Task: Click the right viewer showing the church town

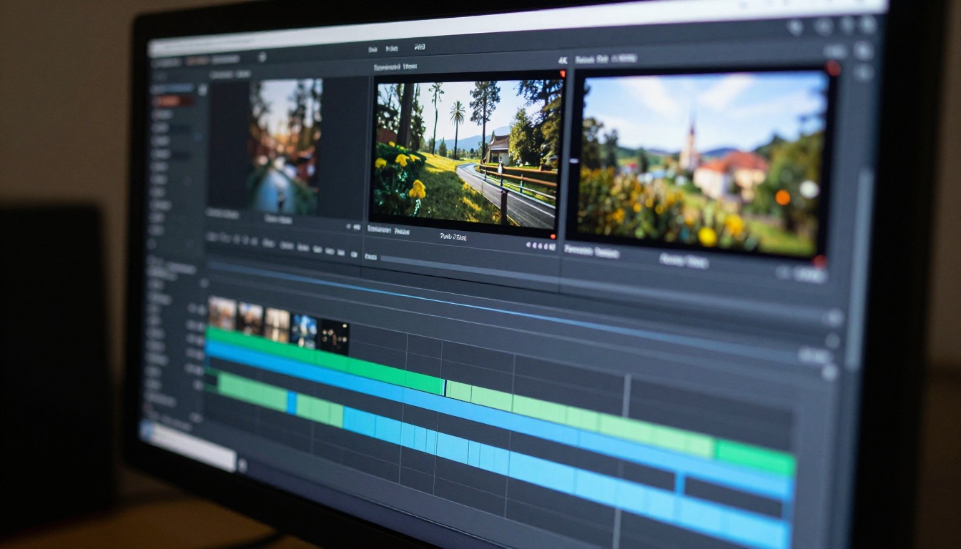Action: pyautogui.click(x=701, y=162)
